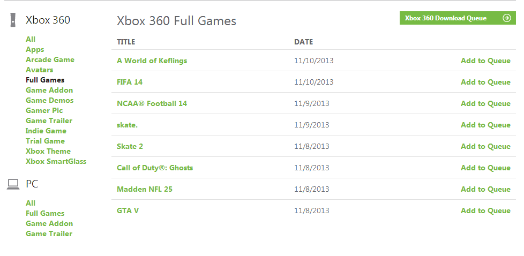The image size is (524, 256).
Task: Open Call of Duty: Ghosts link
Action: pos(155,168)
